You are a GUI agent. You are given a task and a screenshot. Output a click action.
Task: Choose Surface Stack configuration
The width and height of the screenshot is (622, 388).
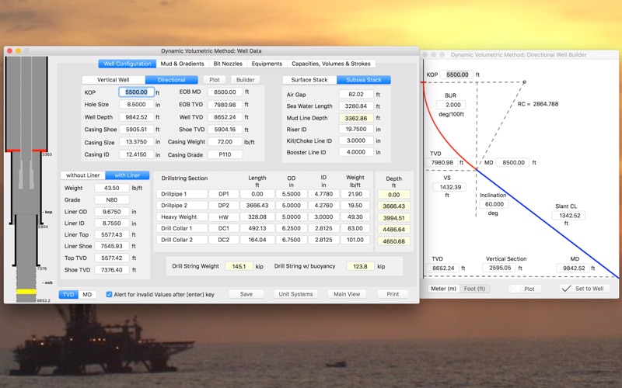pos(309,80)
